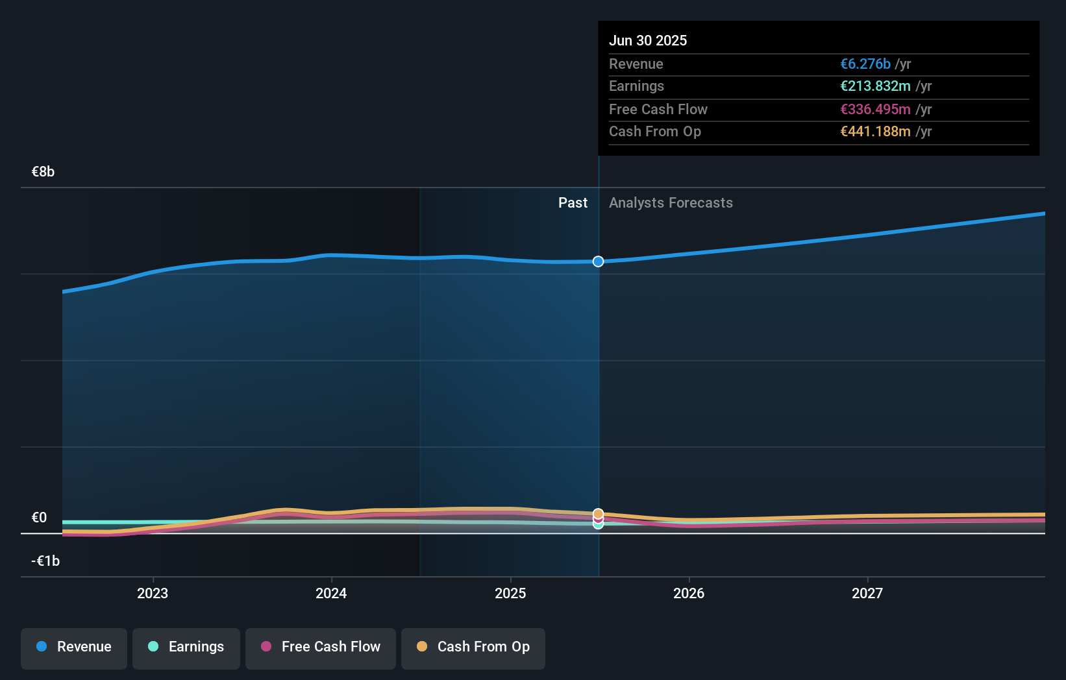Click the pink Free Cash Flow dot icon
This screenshot has height=680, width=1066.
(266, 646)
